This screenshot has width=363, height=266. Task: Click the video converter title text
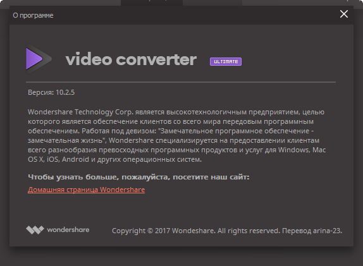pyautogui.click(x=131, y=59)
